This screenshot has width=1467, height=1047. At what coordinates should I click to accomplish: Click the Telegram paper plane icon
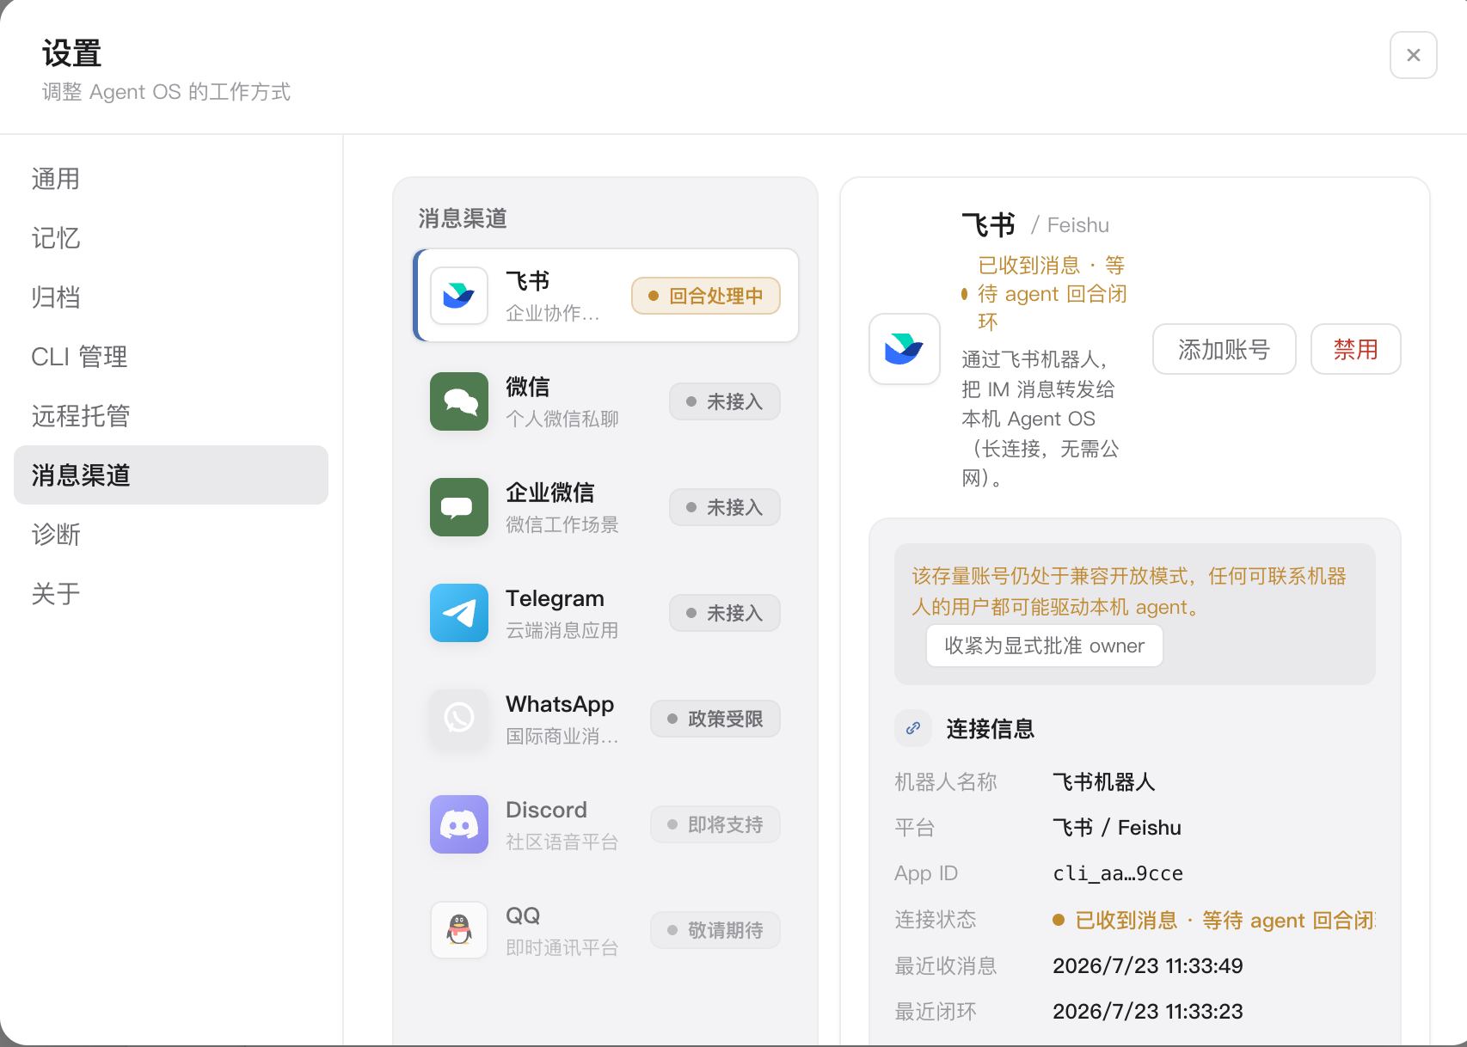(x=459, y=613)
